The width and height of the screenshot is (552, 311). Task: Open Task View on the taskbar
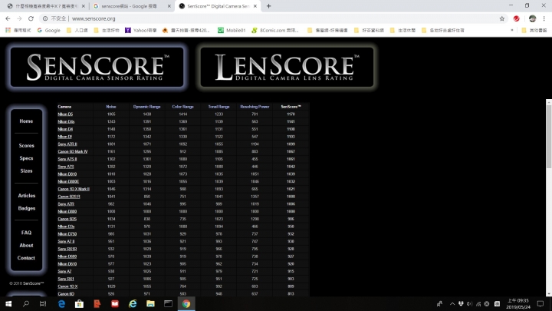[x=43, y=303]
